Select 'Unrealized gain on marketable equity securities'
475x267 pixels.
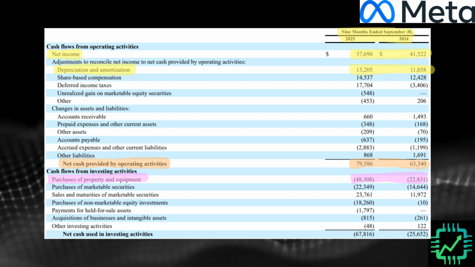pyautogui.click(x=114, y=93)
